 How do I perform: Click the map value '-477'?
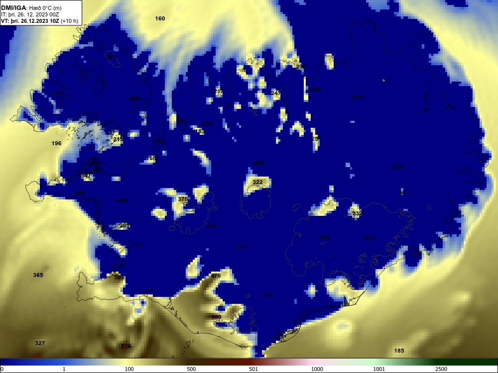pyautogui.click(x=268, y=295)
